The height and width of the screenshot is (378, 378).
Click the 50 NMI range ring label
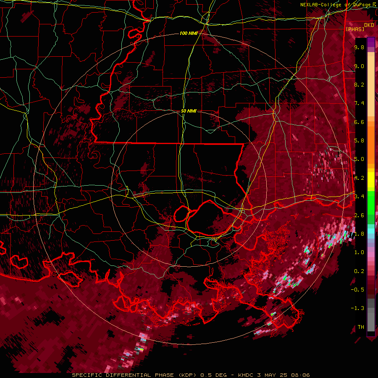[189, 111]
